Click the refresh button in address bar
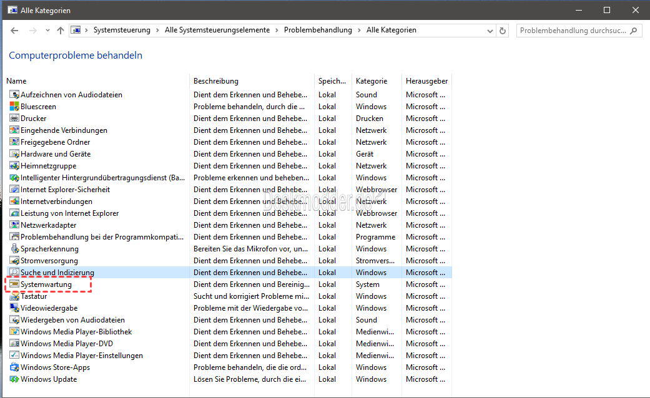Screen dimensions: 650x398 tap(503, 31)
